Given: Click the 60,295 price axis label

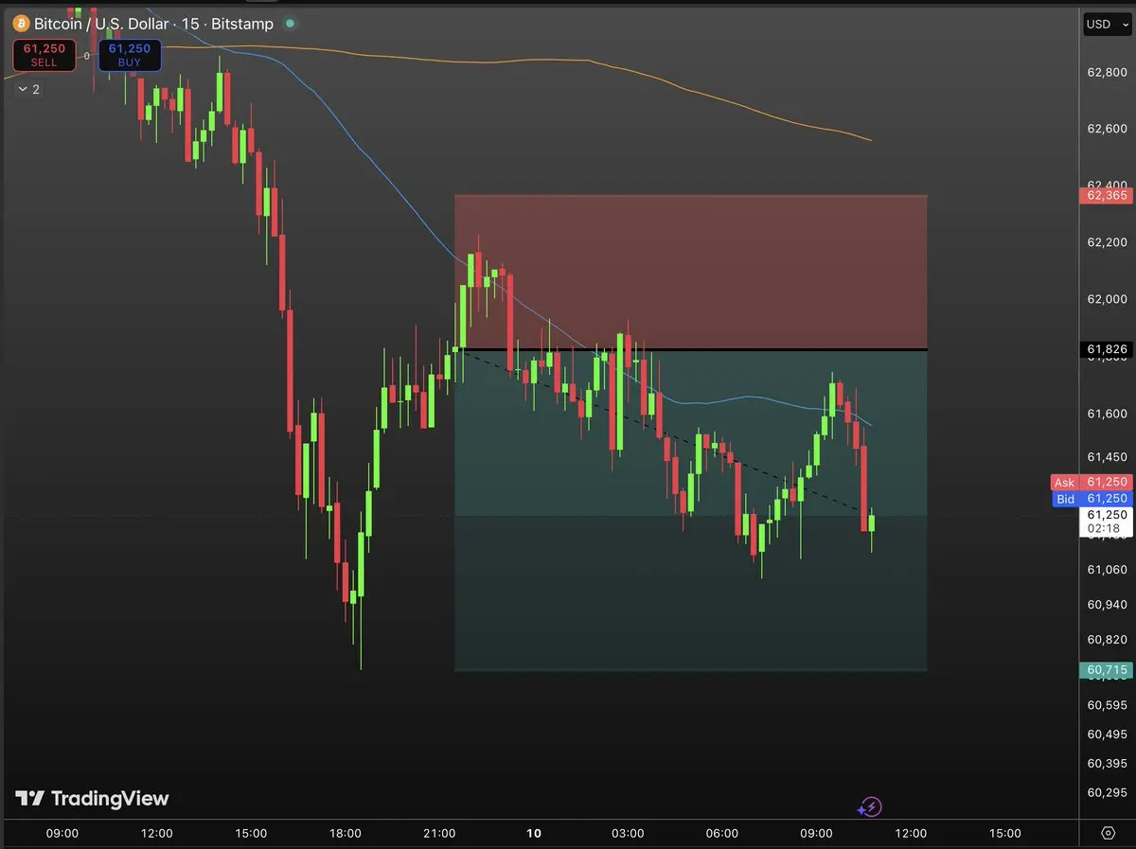Looking at the screenshot, I should (x=1107, y=793).
